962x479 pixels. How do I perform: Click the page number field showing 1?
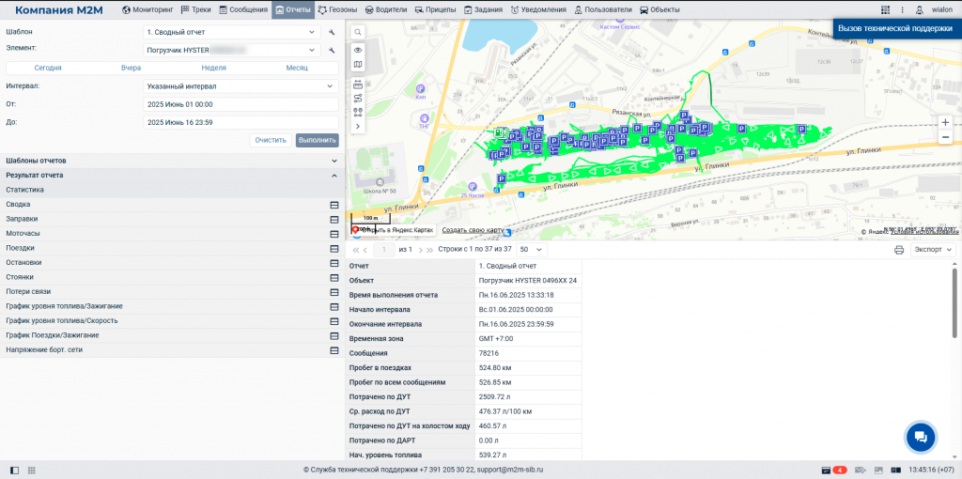(x=384, y=250)
